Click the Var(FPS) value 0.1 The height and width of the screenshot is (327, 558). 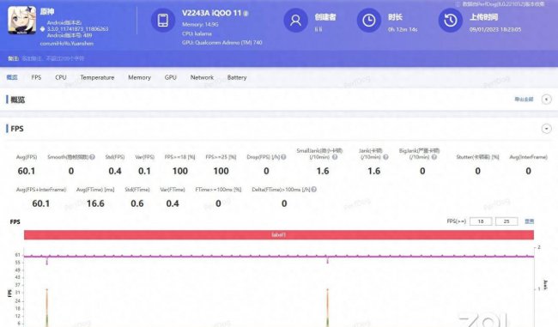tap(144, 171)
